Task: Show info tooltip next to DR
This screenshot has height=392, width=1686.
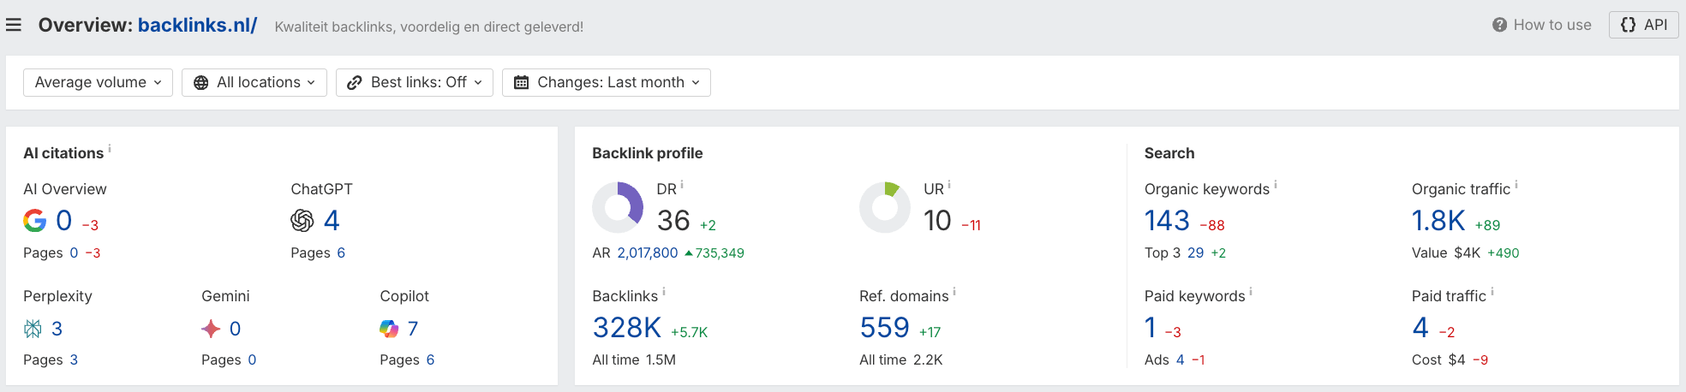Action: click(x=682, y=185)
